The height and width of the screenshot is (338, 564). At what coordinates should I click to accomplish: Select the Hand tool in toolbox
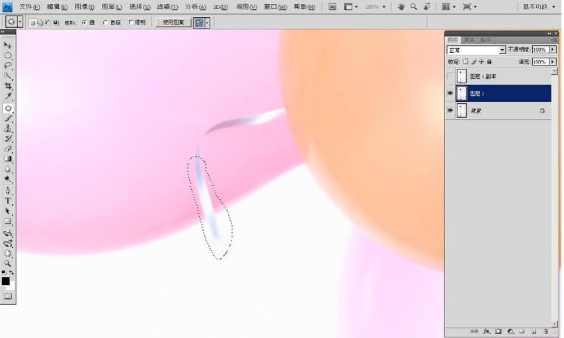7,253
